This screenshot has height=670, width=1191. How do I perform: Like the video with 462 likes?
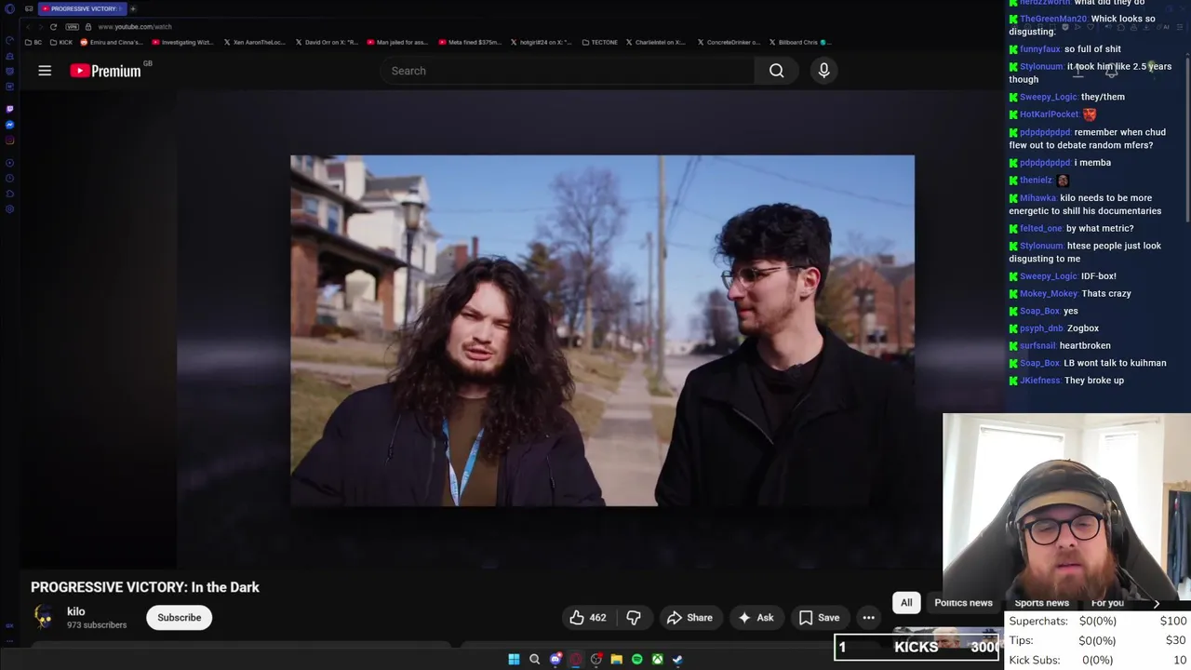coord(588,618)
